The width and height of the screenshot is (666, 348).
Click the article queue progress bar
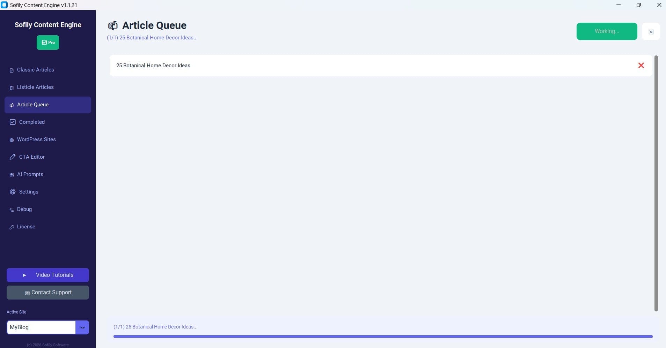click(x=383, y=336)
